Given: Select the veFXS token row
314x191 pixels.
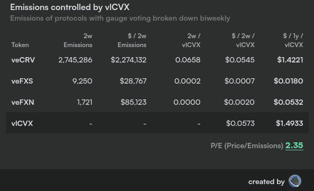Looking at the screenshot, I should click(x=157, y=81).
